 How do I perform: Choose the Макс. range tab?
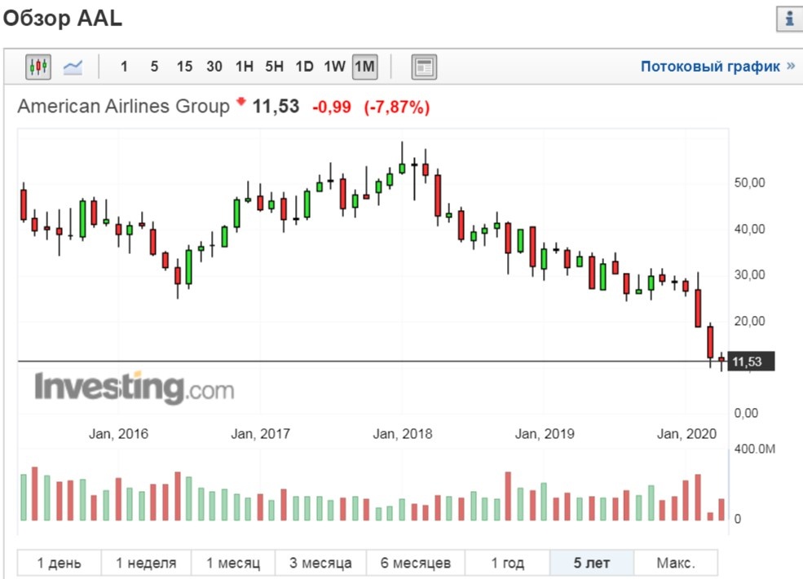click(x=676, y=563)
